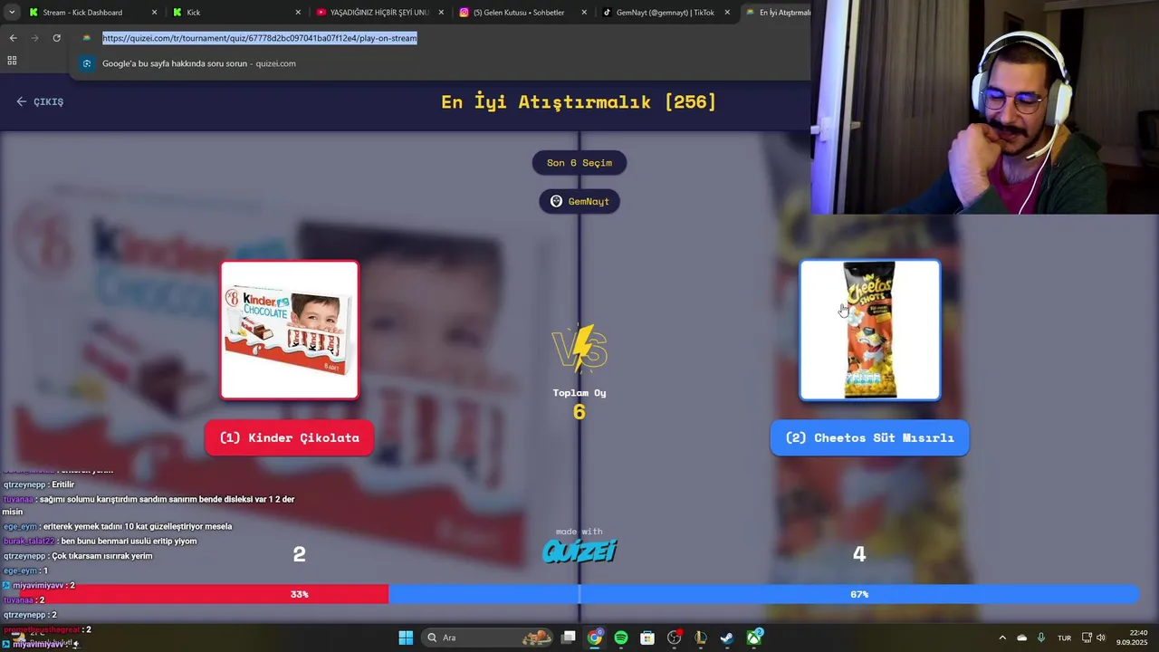The width and height of the screenshot is (1159, 652).
Task: Click tuyanaa's dyslexia chat message
Action: [148, 505]
